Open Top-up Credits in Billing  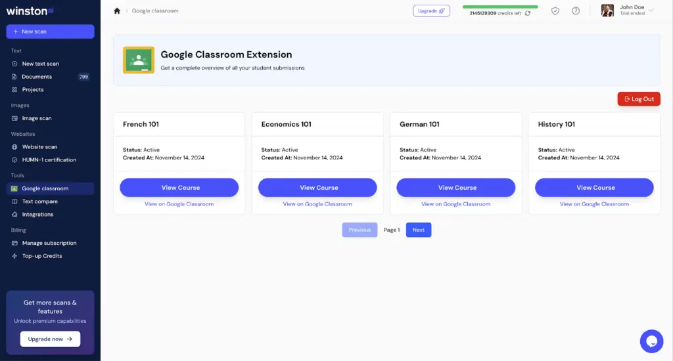42,256
